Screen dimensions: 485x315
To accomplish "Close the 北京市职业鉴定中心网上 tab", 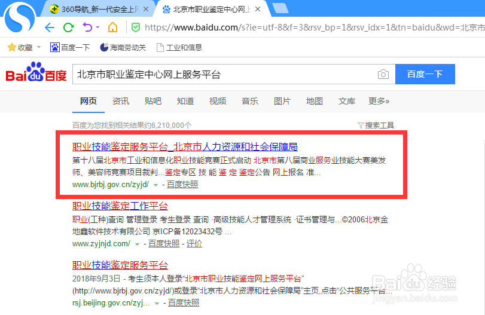I will [258, 10].
